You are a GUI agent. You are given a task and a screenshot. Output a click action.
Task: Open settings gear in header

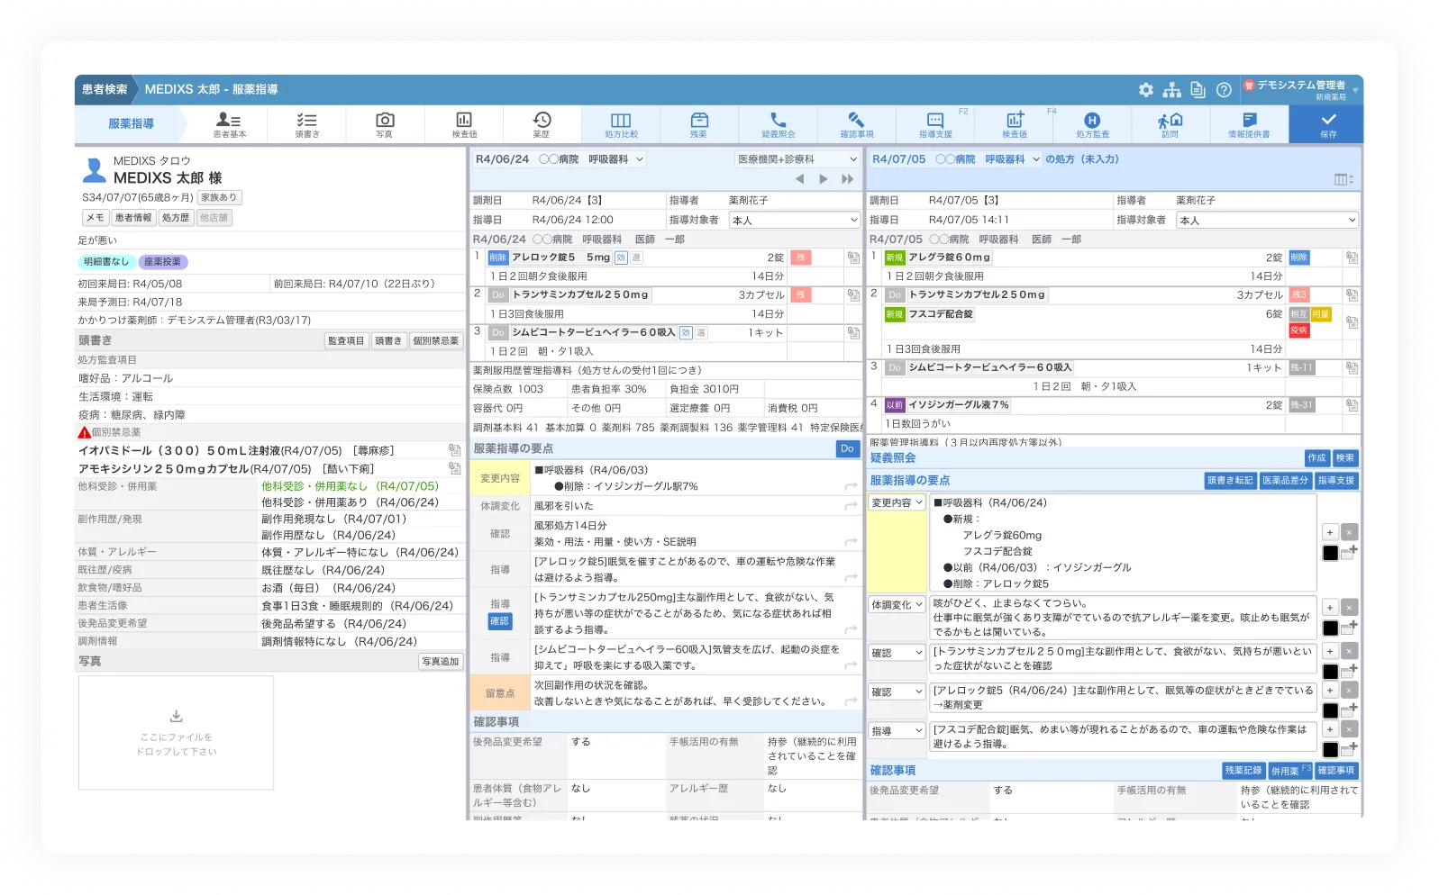(1146, 90)
